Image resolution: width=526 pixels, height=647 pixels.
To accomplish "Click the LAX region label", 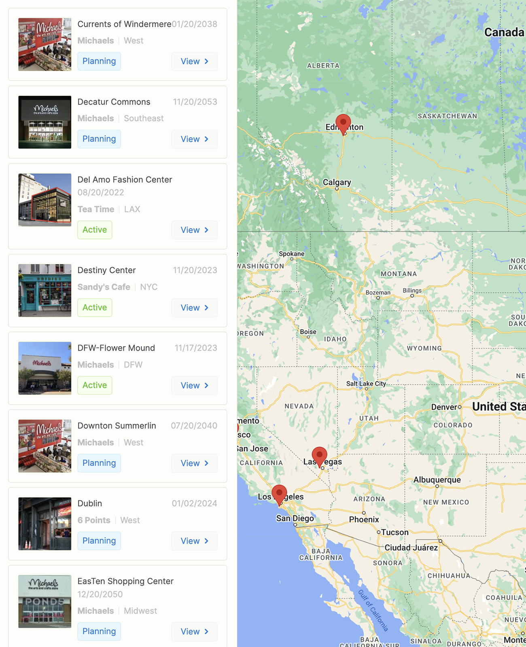I will (x=132, y=209).
